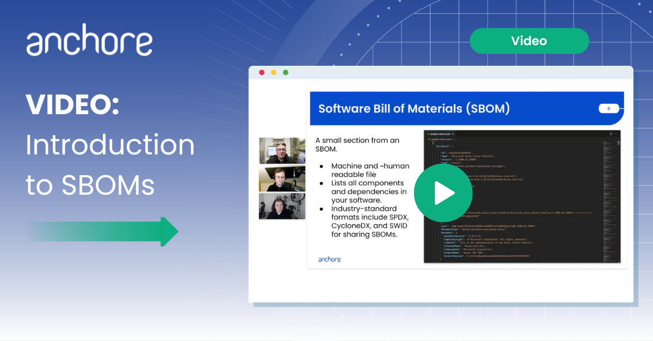Close the project-sbom.json tab
The height and width of the screenshot is (341, 653).
(453, 134)
